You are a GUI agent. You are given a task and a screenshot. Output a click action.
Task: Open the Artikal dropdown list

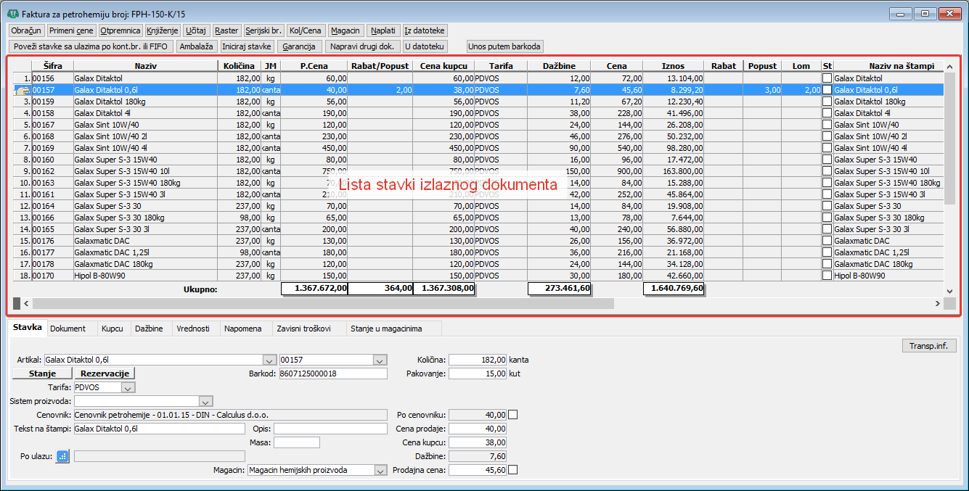pos(270,360)
